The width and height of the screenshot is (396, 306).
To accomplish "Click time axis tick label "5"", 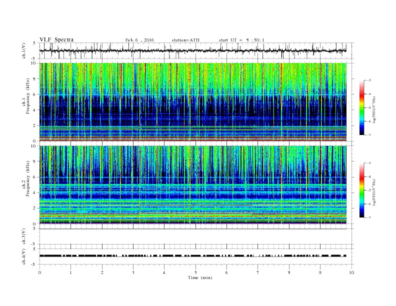I will (x=195, y=272).
